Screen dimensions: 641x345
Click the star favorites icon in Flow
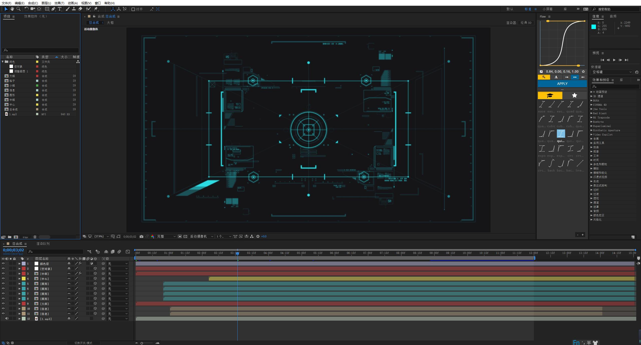point(574,95)
